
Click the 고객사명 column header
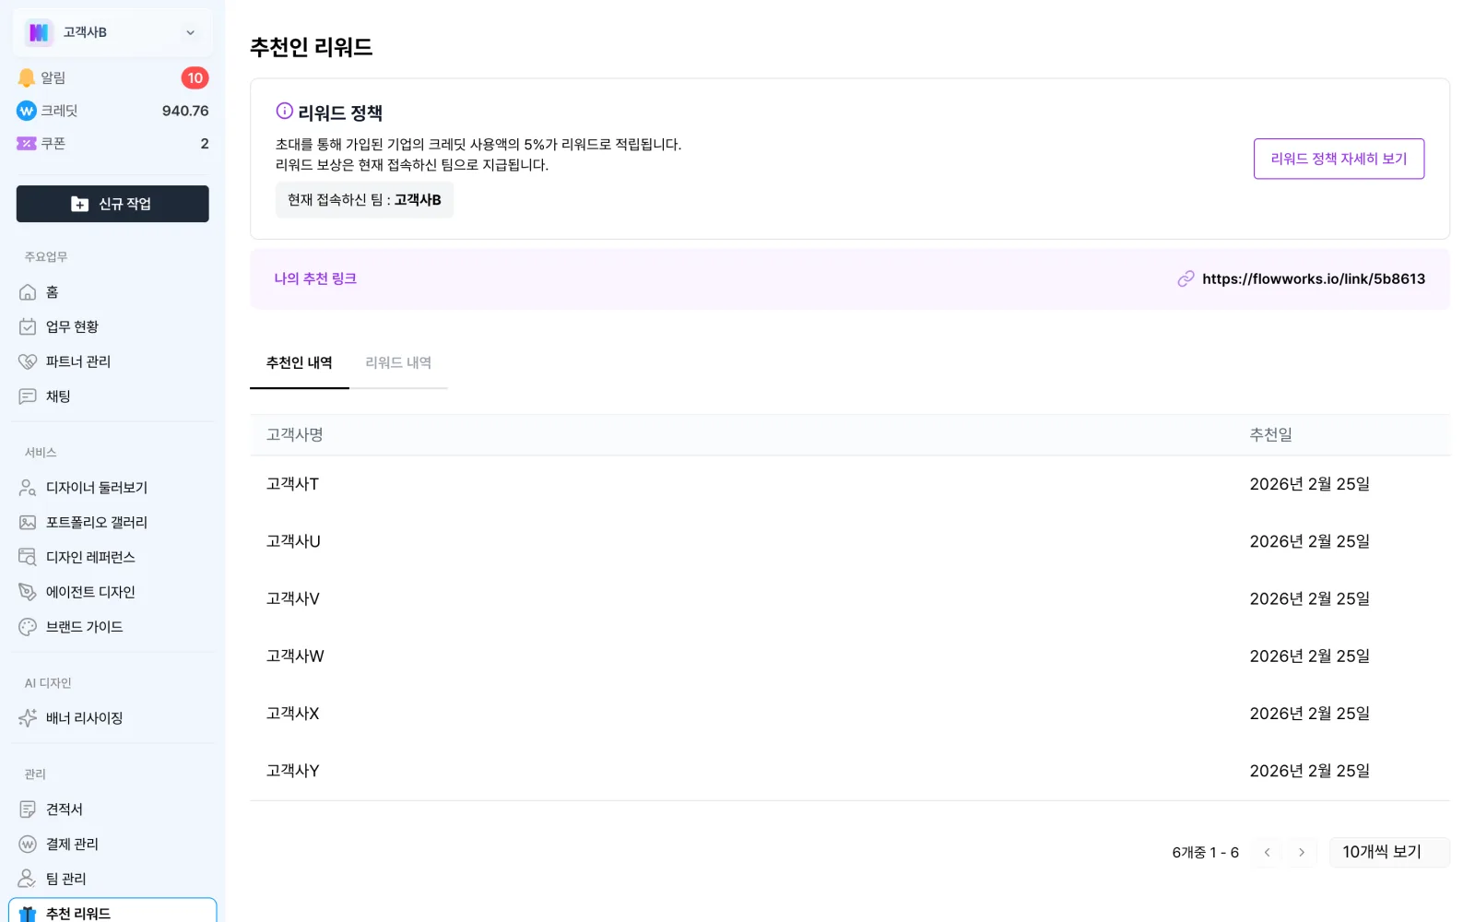point(294,435)
